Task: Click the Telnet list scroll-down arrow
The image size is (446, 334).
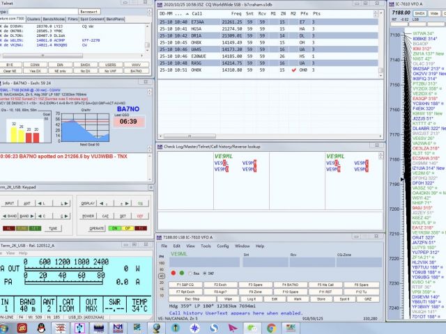Action: tap(147, 50)
